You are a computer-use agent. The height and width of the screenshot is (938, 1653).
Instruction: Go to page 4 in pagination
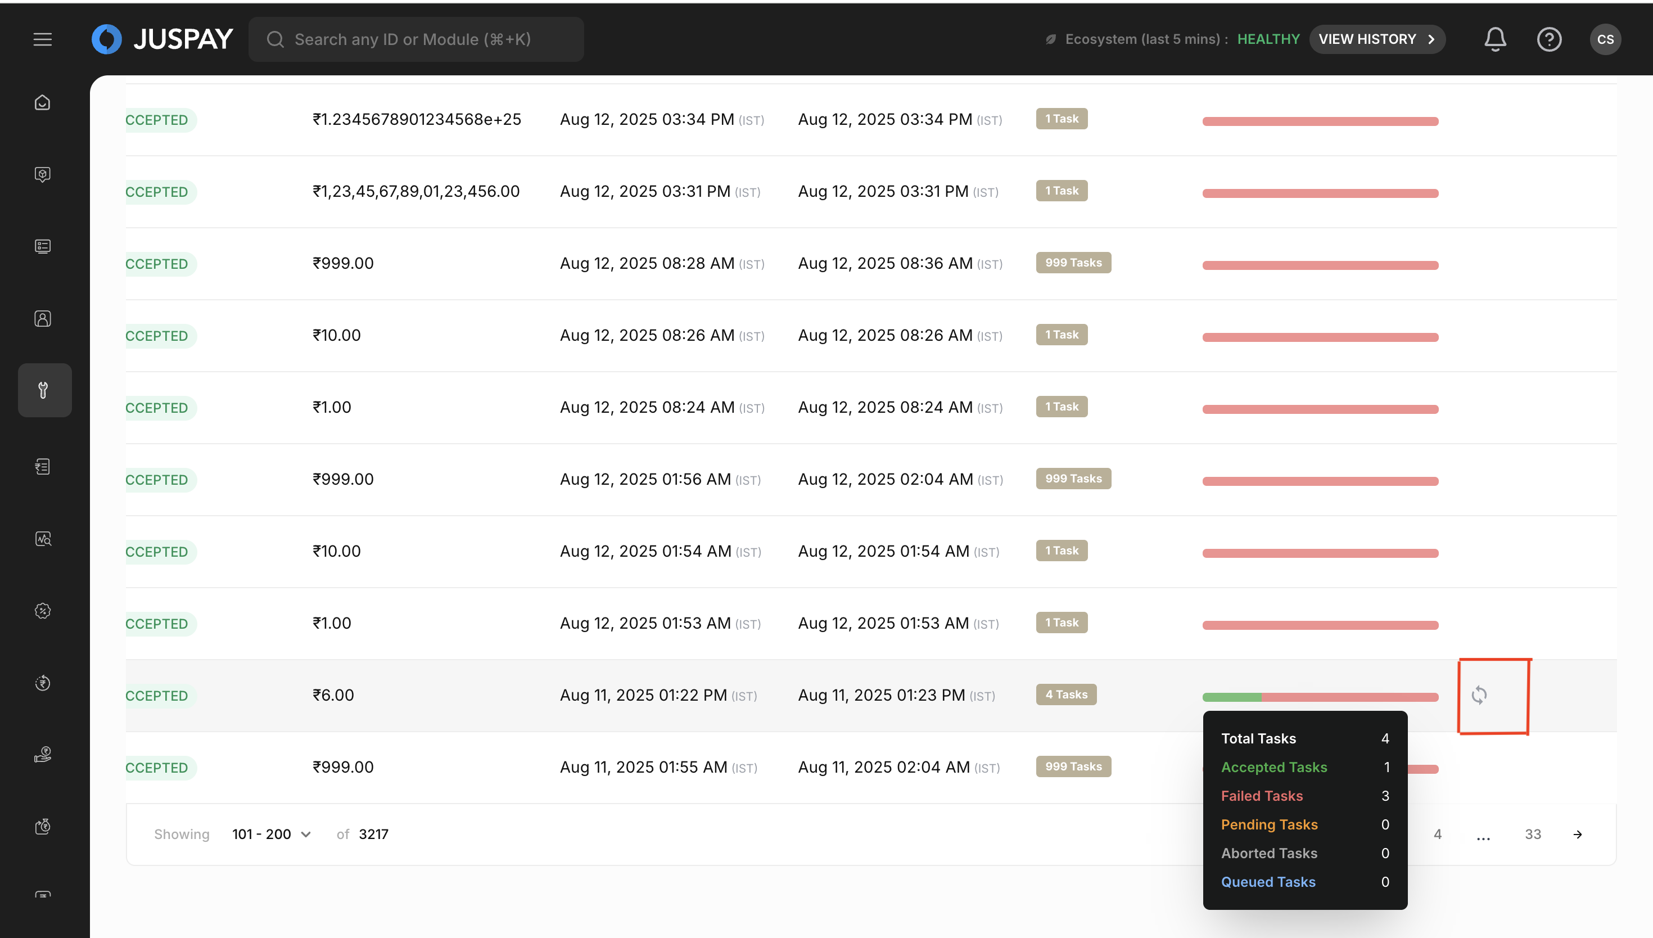(1437, 835)
